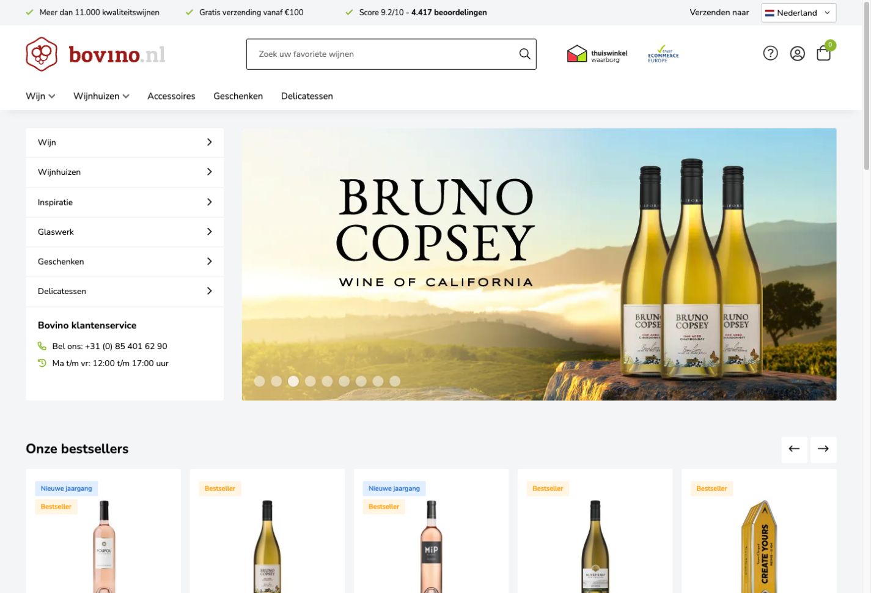The image size is (871, 593).
Task: Open Accessoires in the top navigation
Action: click(171, 96)
